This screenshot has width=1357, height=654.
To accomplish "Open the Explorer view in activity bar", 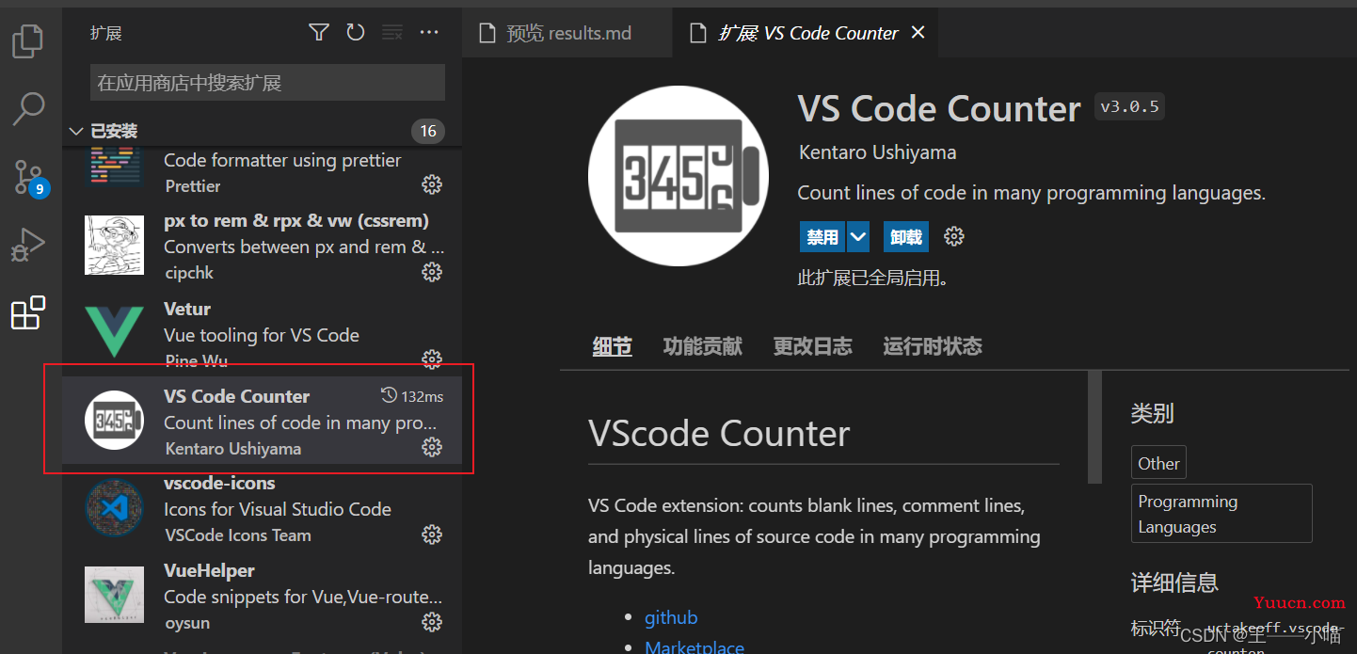I will [x=27, y=40].
